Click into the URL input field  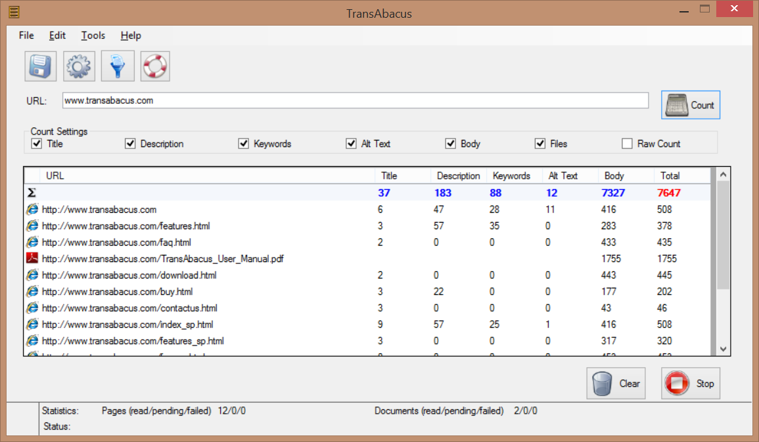(x=356, y=100)
